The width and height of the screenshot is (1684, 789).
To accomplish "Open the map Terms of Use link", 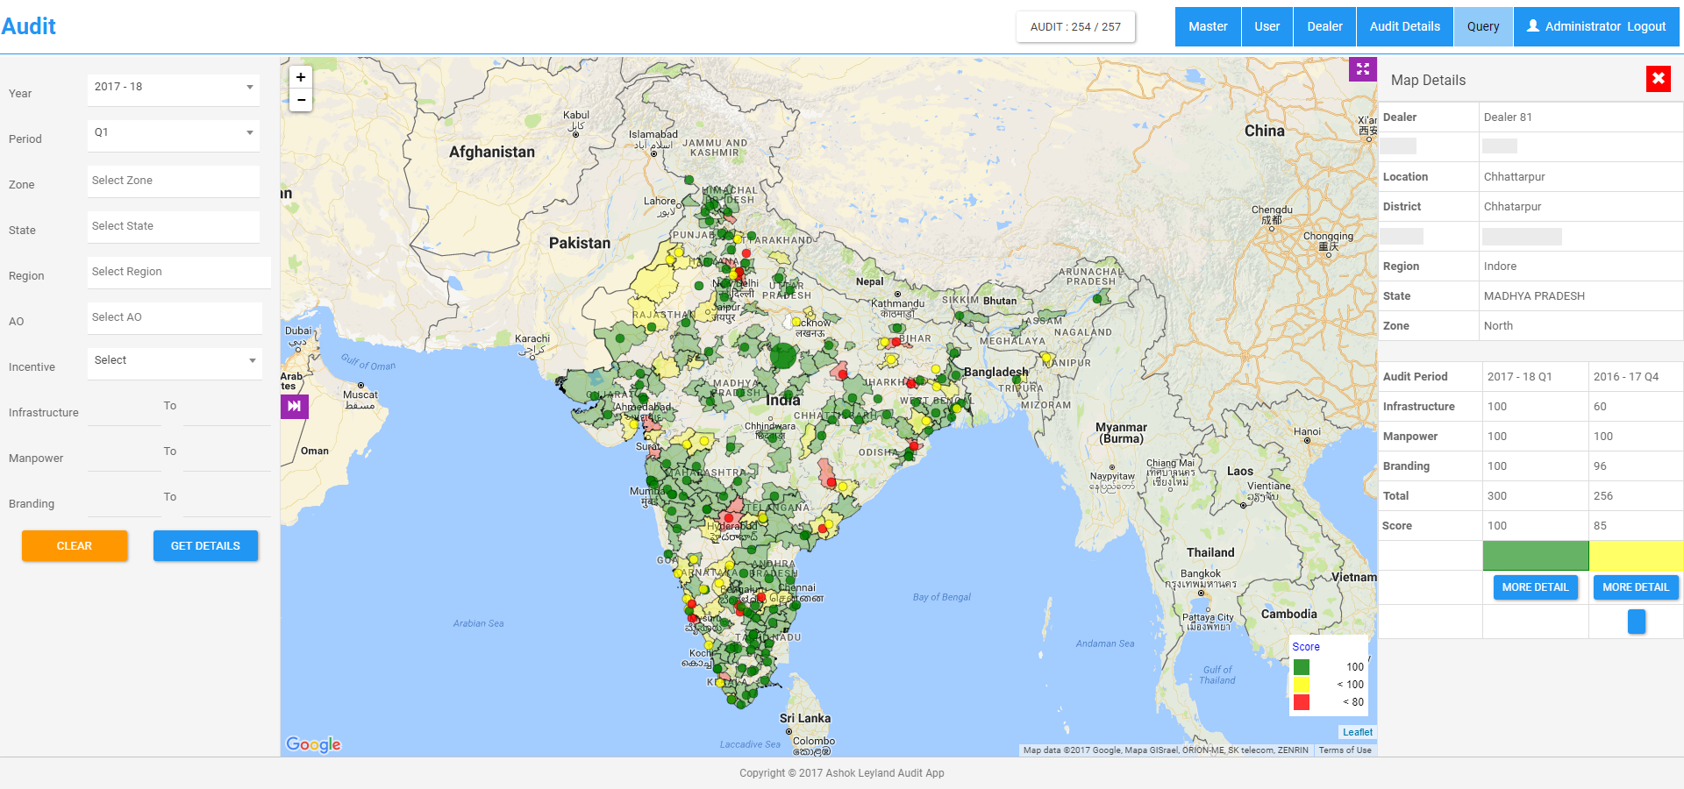I will (x=1345, y=750).
